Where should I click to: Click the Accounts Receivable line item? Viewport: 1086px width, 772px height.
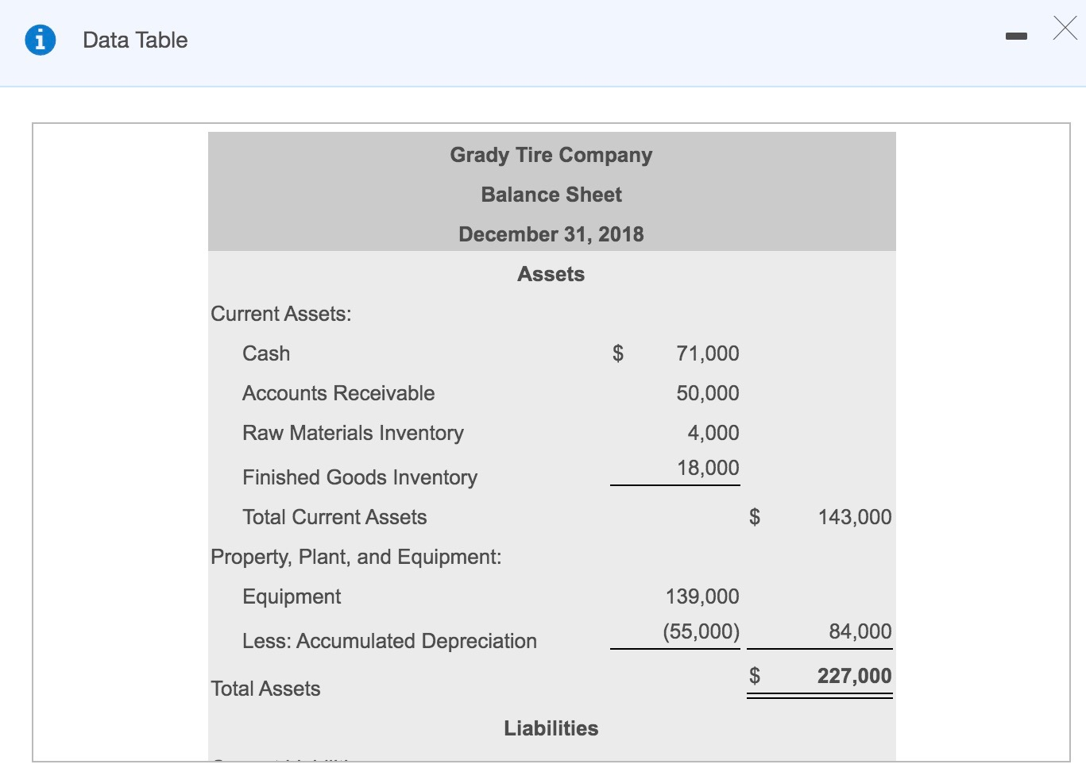click(x=338, y=392)
